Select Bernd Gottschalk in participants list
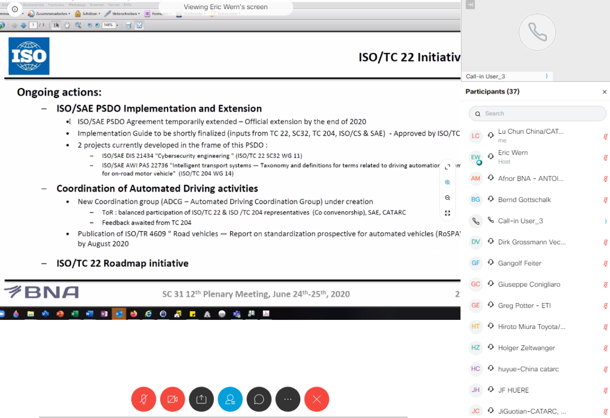This screenshot has width=610, height=418. point(524,200)
